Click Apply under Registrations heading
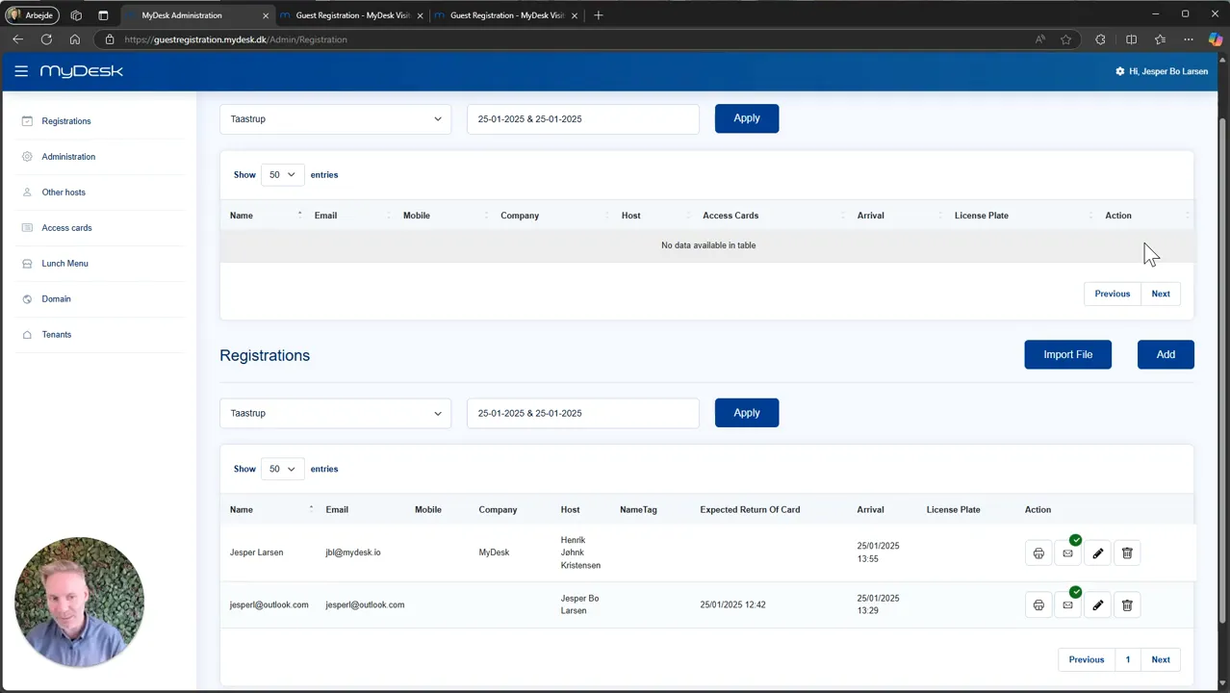1230x693 pixels. click(x=747, y=413)
